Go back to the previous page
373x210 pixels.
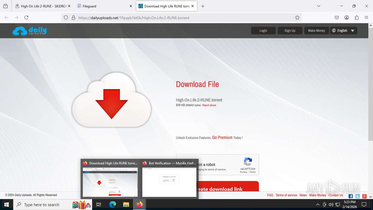click(7, 17)
